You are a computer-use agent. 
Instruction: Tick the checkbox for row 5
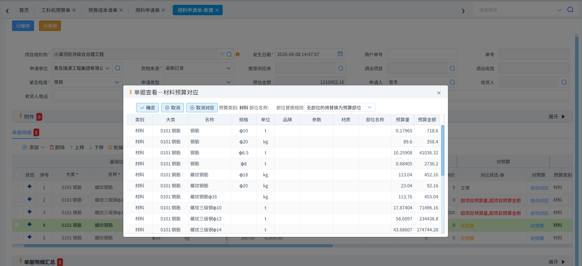pyautogui.click(x=17, y=237)
